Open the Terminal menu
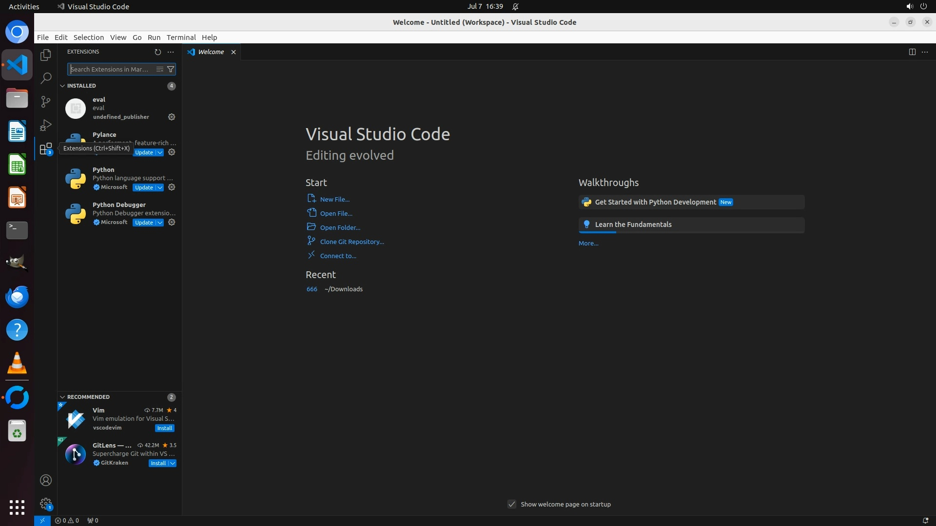The width and height of the screenshot is (936, 526). click(x=181, y=38)
